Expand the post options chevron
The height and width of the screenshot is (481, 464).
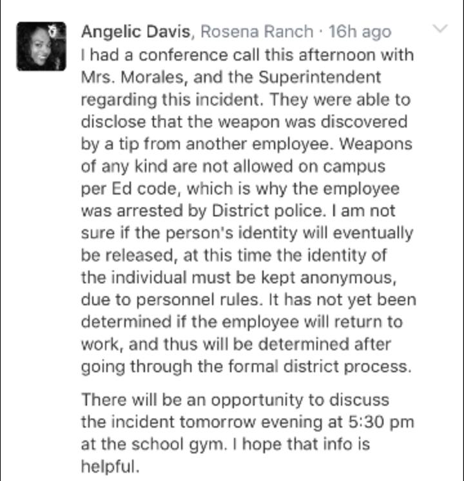(440, 29)
